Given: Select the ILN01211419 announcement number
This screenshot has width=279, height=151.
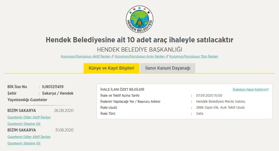Looking at the screenshot, I should pos(53,87).
